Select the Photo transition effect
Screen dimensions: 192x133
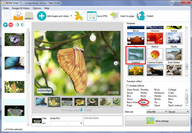tap(144, 93)
